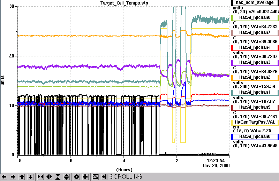This screenshot has height=181, width=279.
Task: Click the circle auto-scale toolbar icon
Action: [x=76, y=177]
